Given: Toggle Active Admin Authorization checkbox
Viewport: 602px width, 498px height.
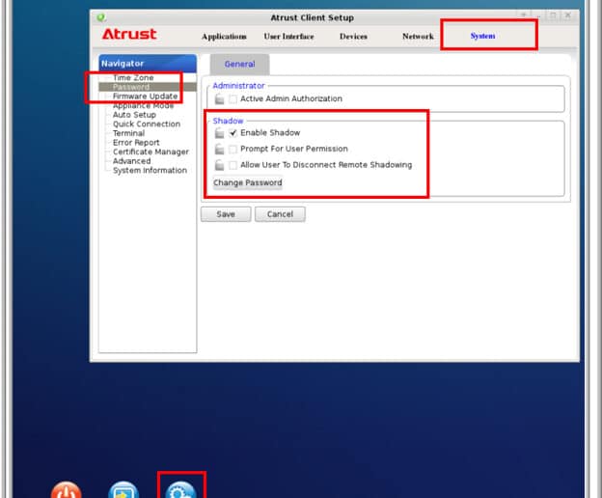Looking at the screenshot, I should coord(233,99).
